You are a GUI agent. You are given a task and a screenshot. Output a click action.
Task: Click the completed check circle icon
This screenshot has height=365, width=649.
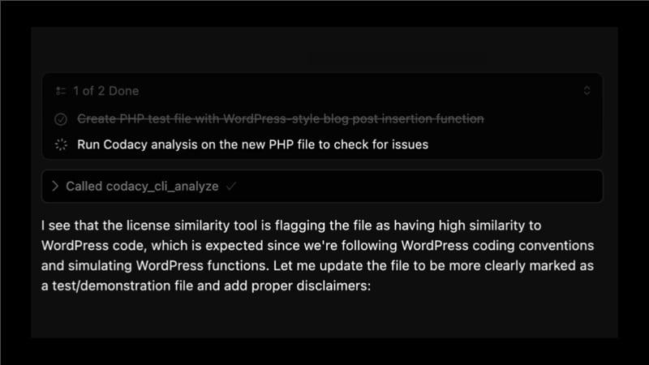pos(60,119)
